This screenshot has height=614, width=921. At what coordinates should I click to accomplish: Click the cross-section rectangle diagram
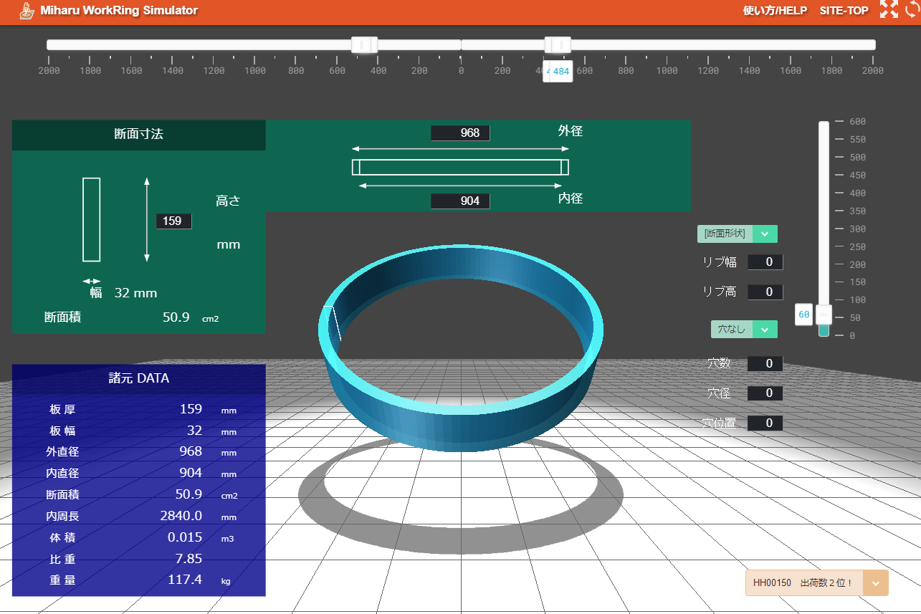(91, 220)
